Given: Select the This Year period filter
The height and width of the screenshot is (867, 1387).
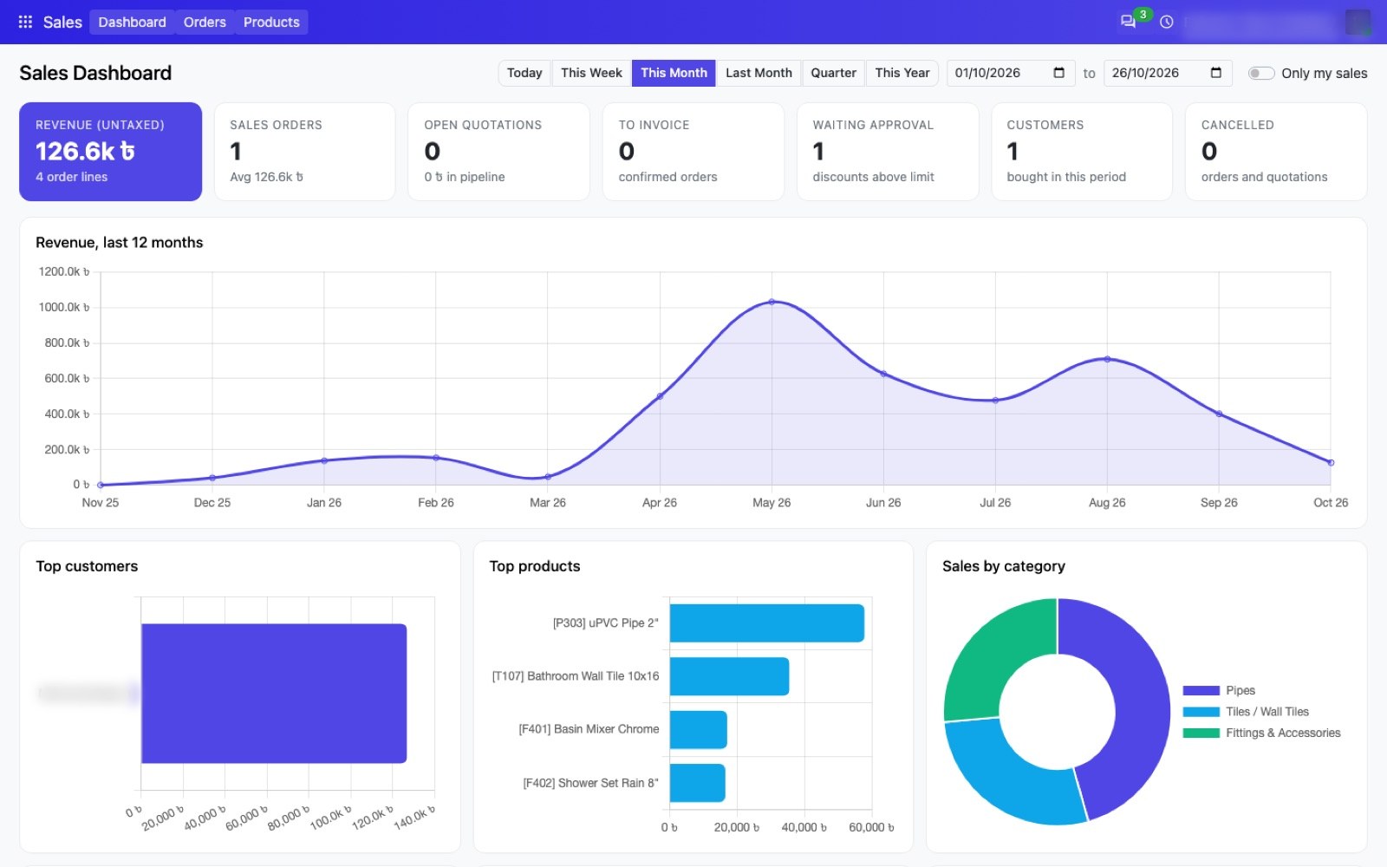Looking at the screenshot, I should coord(902,73).
